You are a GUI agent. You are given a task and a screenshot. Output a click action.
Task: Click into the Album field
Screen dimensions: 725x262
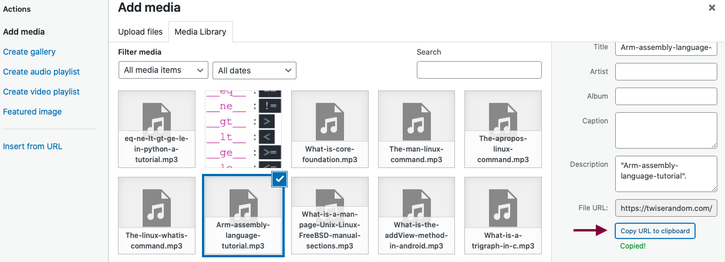point(666,96)
